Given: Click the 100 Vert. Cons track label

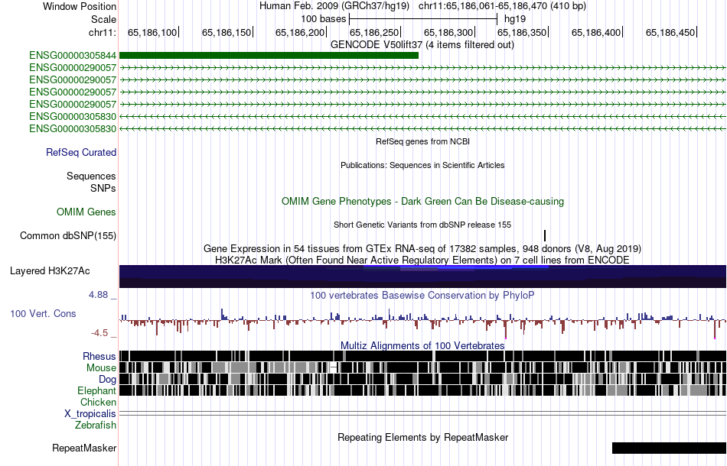Looking at the screenshot, I should tap(43, 314).
